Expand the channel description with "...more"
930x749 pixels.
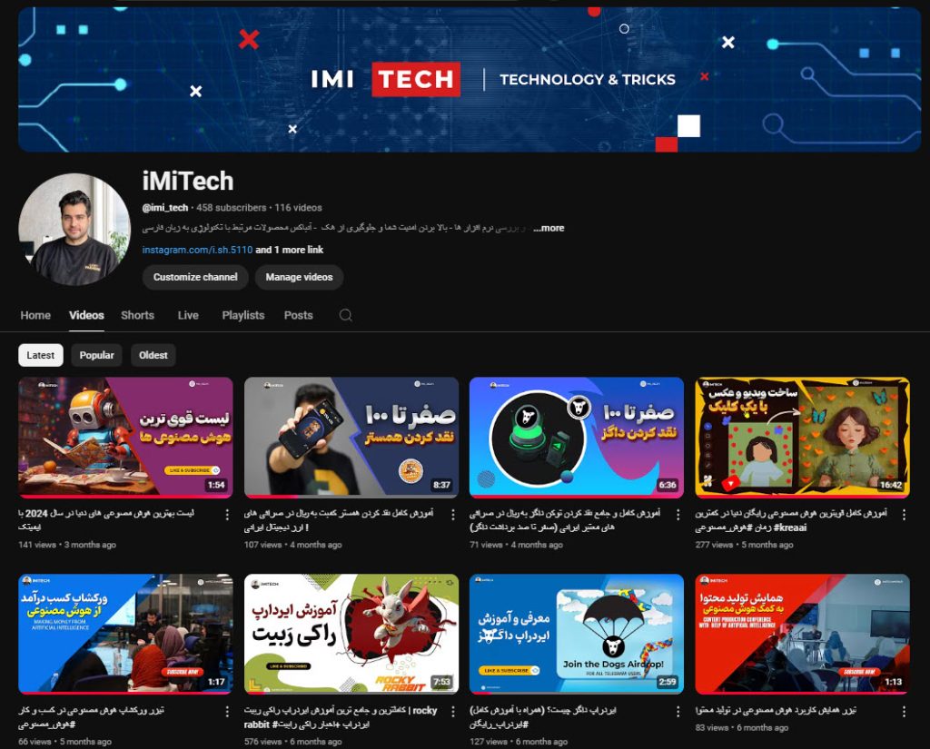(x=549, y=228)
